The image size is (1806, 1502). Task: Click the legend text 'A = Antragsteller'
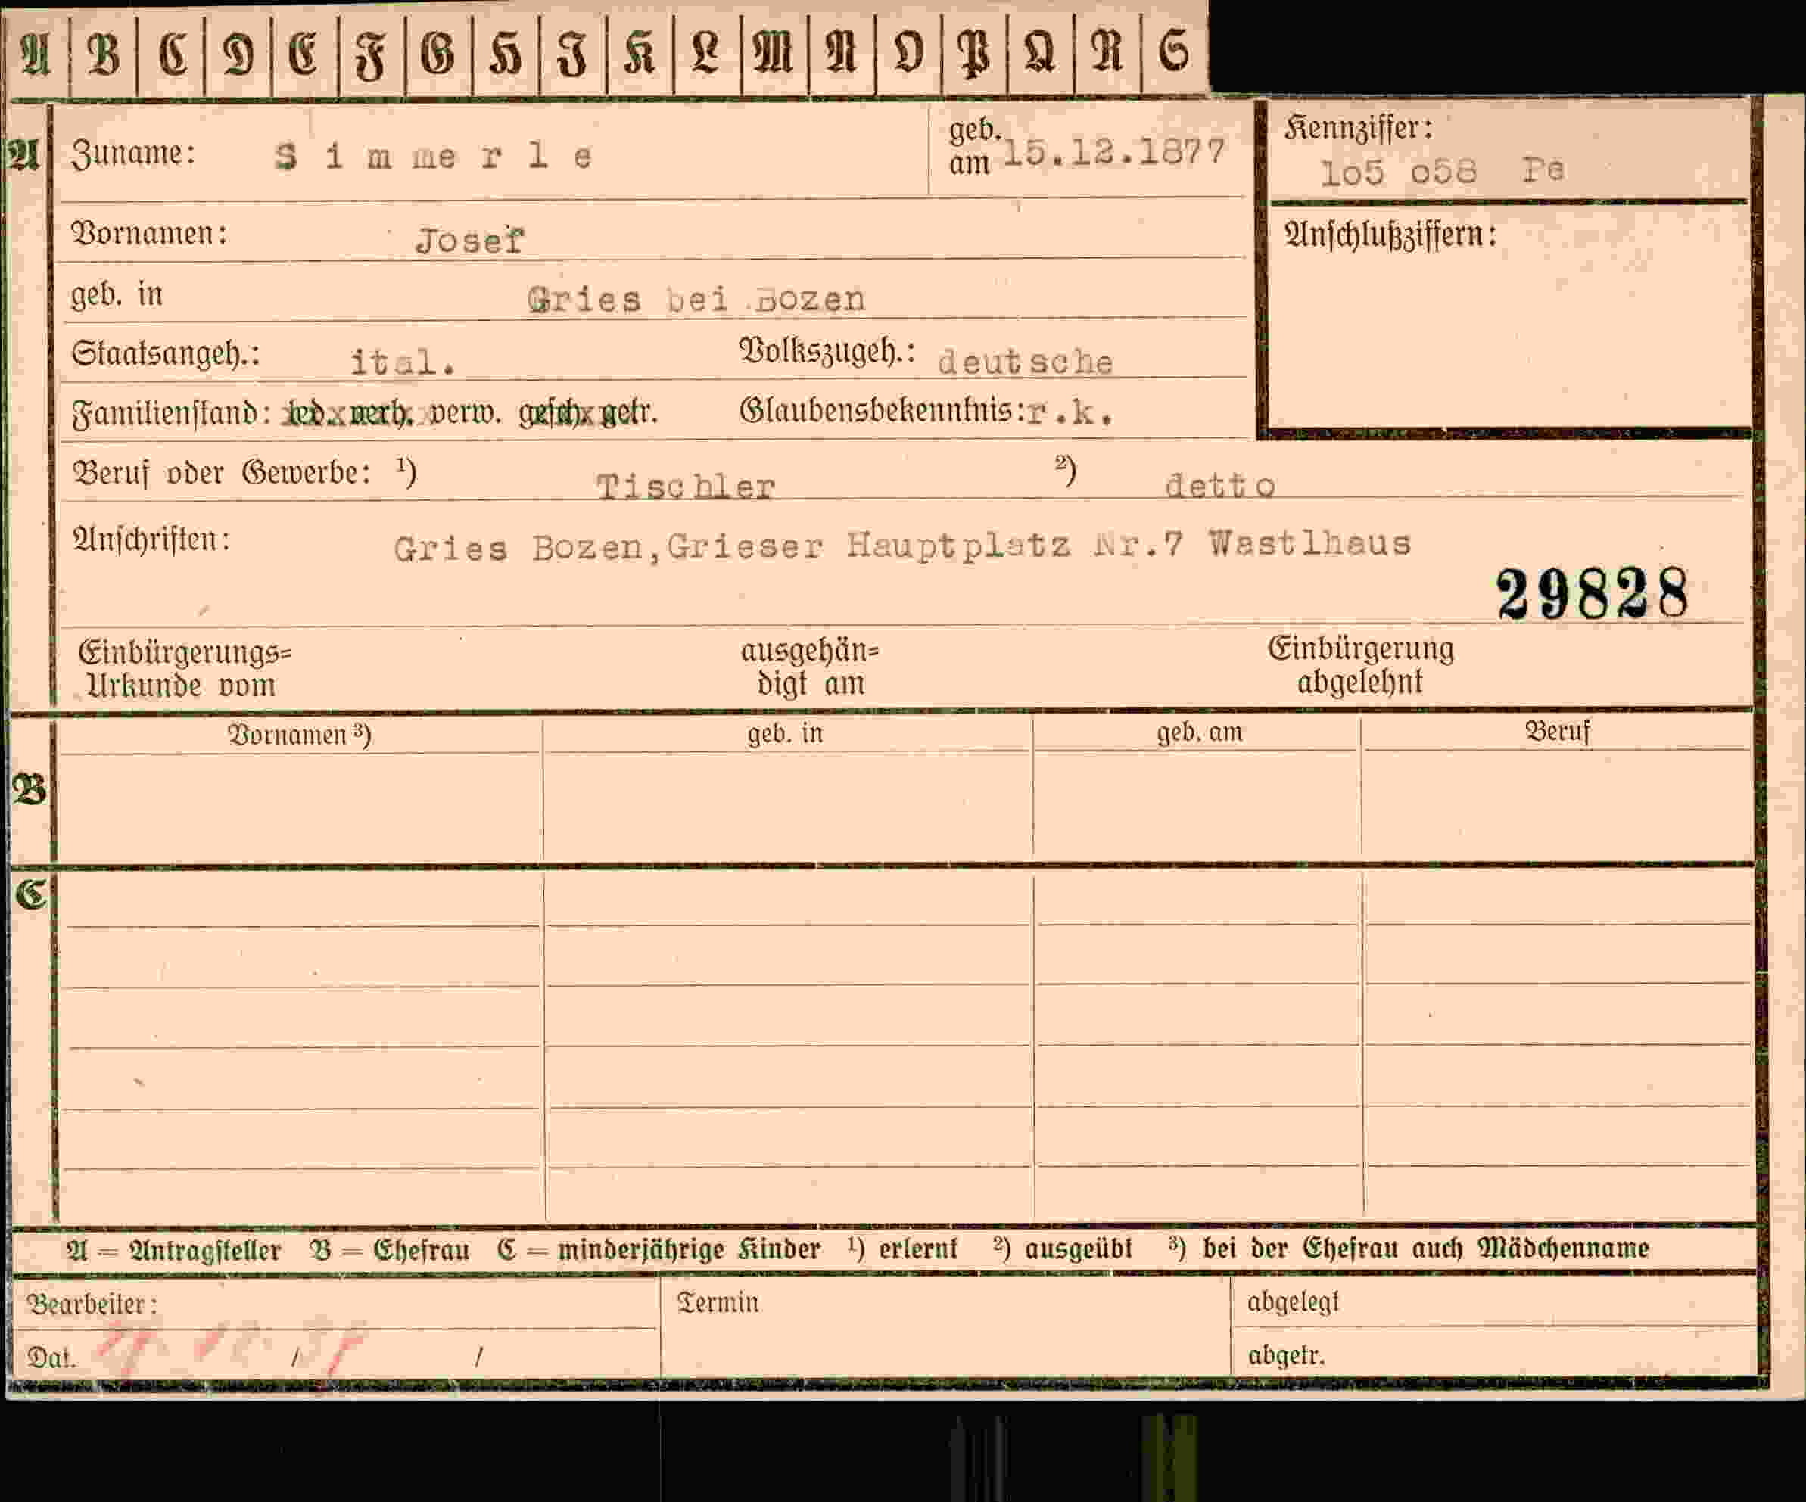pos(174,1250)
